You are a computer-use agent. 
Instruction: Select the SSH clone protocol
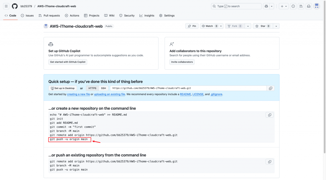103,88
